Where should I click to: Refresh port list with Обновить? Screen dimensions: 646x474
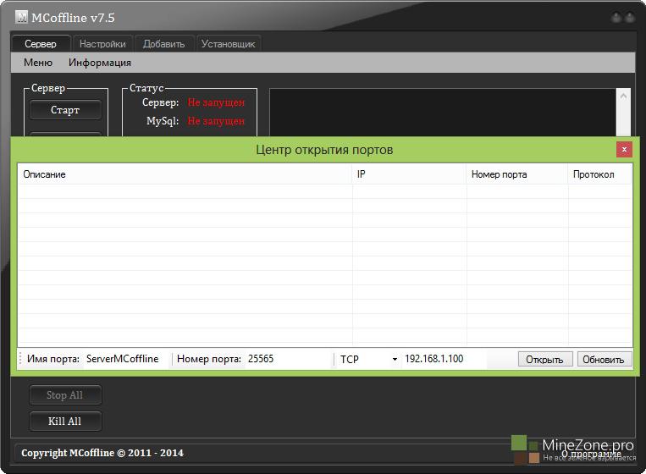point(604,360)
